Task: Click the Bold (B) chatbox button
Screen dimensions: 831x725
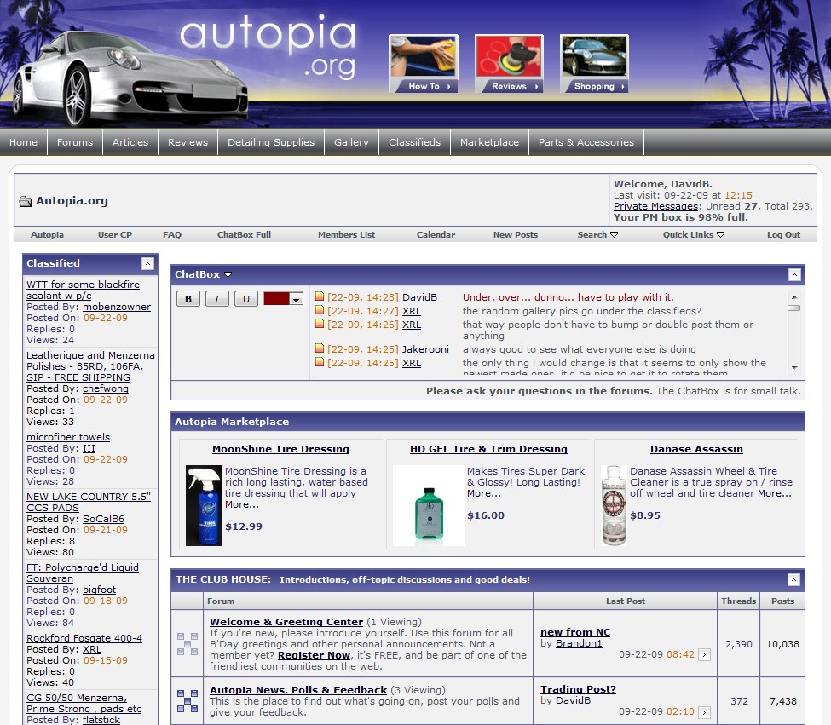Action: coord(188,299)
